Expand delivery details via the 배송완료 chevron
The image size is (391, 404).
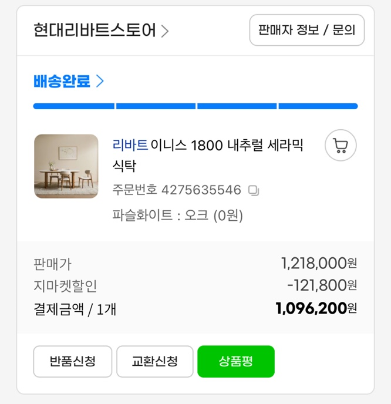pos(100,81)
